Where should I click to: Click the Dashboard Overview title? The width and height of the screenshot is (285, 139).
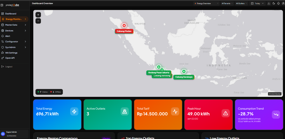(43, 3)
